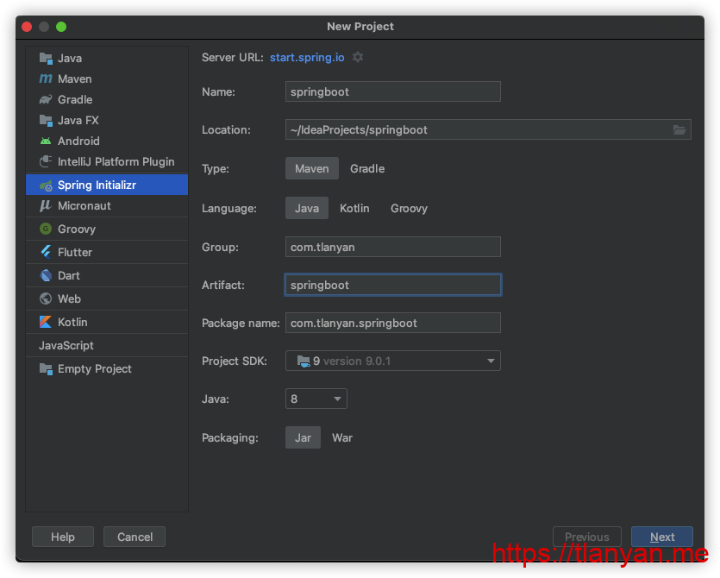The image size is (720, 578).
Task: Open the start.spring.io server link
Action: tap(307, 57)
